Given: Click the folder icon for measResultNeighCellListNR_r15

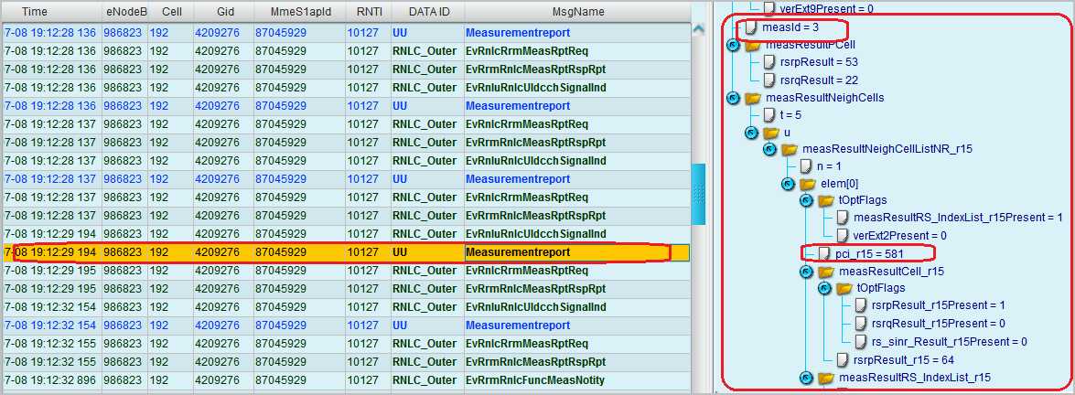Looking at the screenshot, I should click(x=789, y=149).
